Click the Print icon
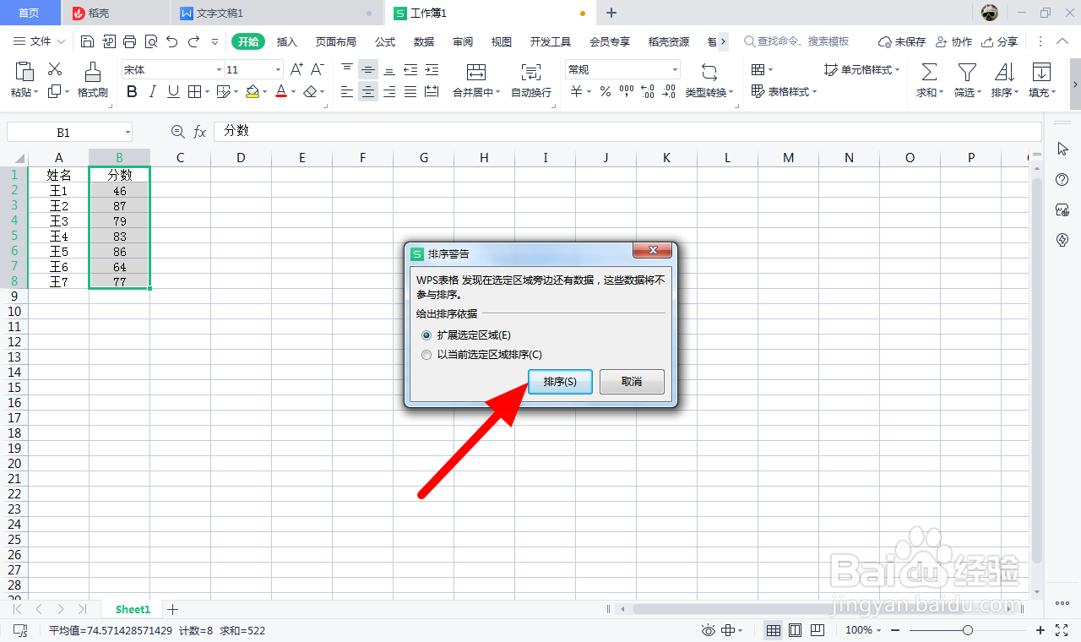 tap(129, 41)
